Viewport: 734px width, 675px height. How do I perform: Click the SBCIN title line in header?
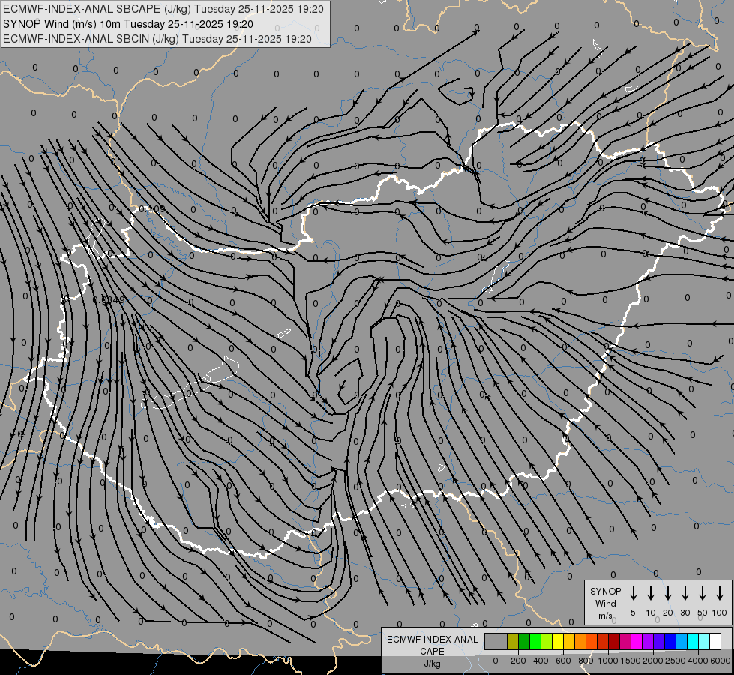point(157,39)
